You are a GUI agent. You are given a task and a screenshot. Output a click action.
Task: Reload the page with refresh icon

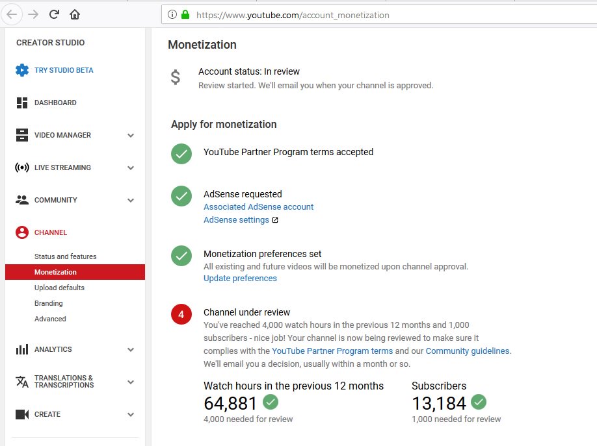(54, 14)
